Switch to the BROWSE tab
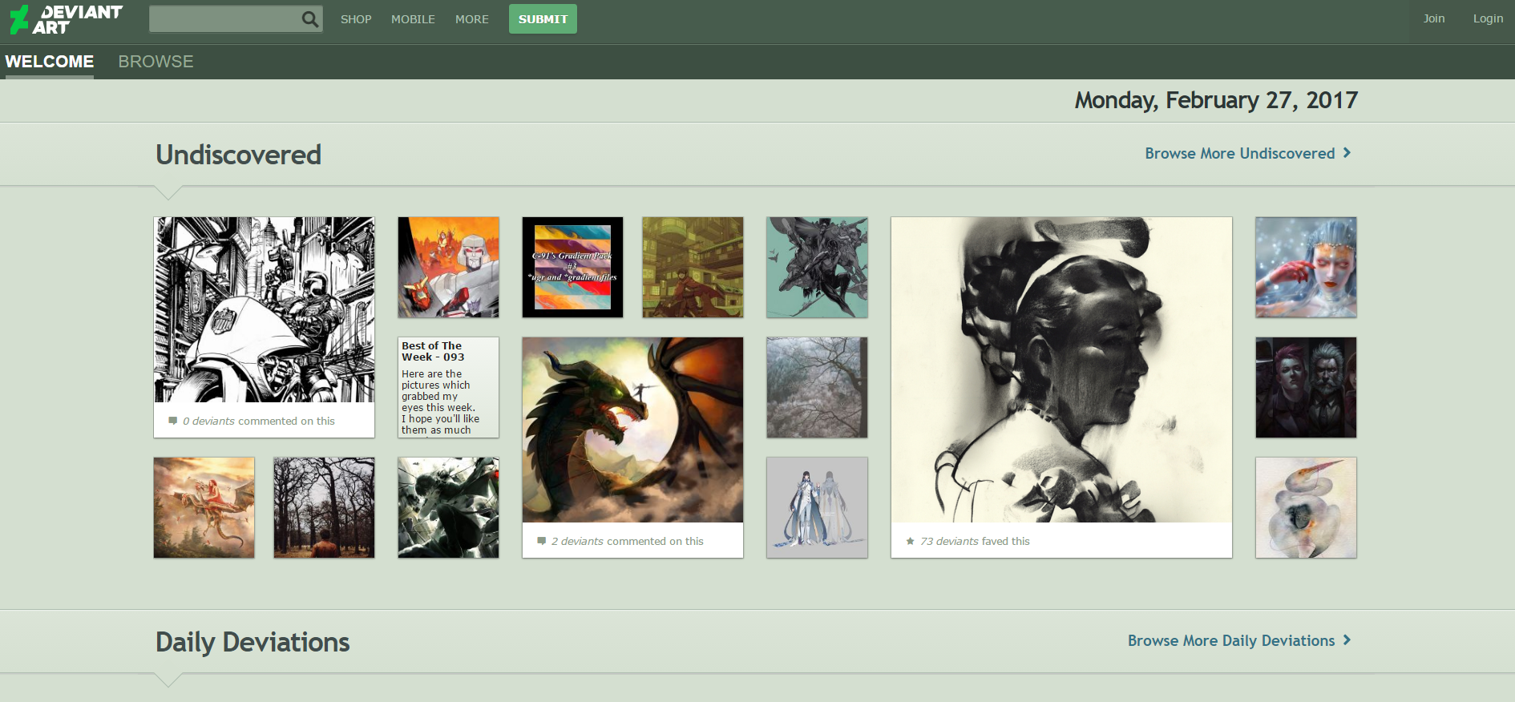The width and height of the screenshot is (1515, 702). click(x=156, y=62)
